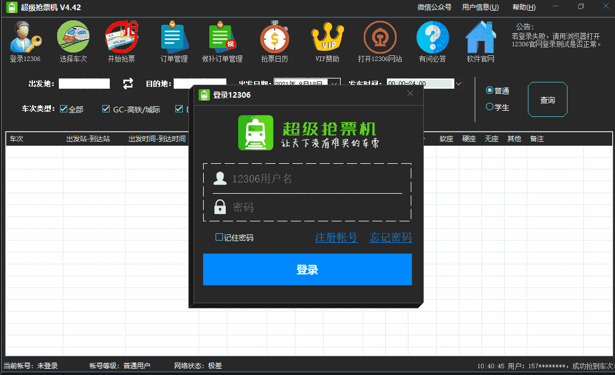Expand the 发车时间 time range dropdown
Image resolution: width=615 pixels, height=375 pixels.
tap(458, 83)
